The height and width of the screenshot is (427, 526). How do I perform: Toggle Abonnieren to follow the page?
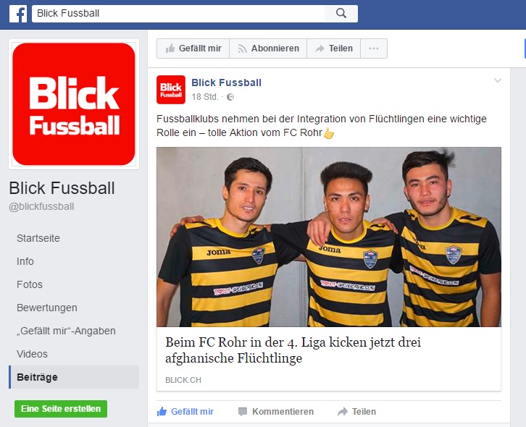click(x=268, y=48)
